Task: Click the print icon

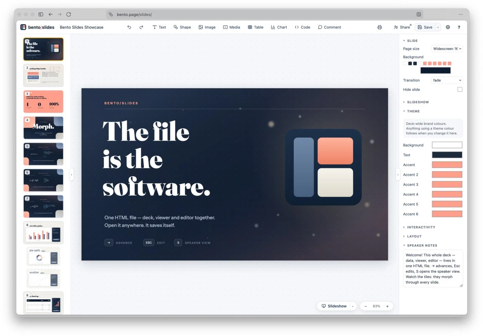Action: tap(380, 27)
